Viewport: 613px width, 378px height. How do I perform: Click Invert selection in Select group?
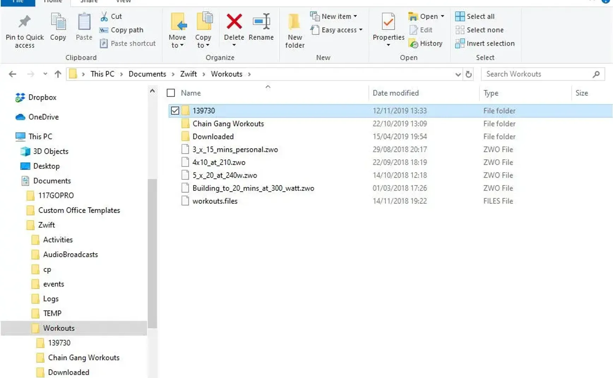click(485, 43)
